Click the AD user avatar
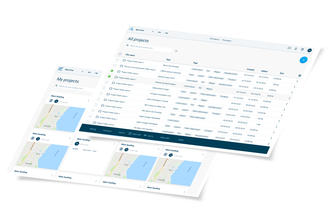 309,50
